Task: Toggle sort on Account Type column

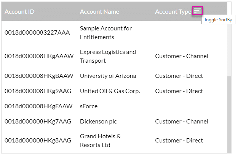Action: click(x=197, y=11)
